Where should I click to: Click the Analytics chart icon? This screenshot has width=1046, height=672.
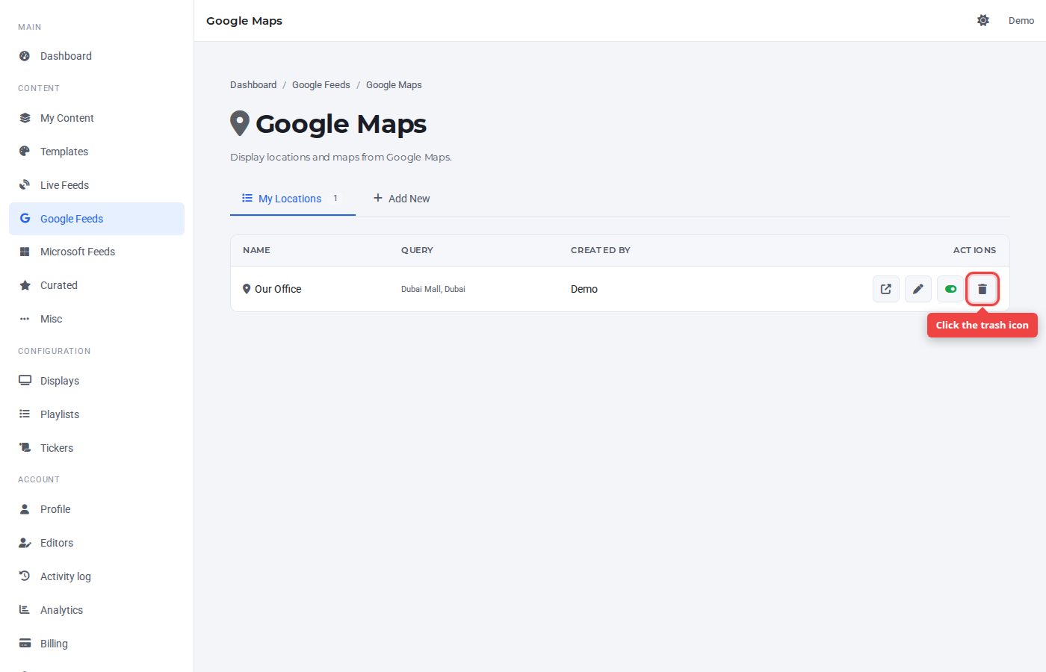pos(25,610)
